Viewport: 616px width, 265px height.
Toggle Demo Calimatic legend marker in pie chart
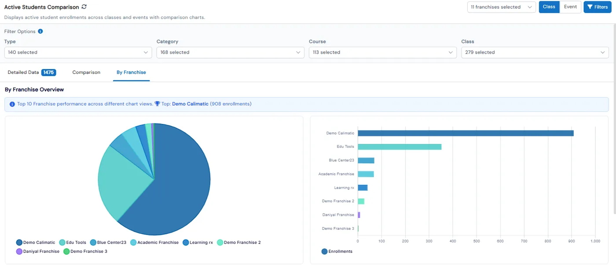pyautogui.click(x=19, y=243)
